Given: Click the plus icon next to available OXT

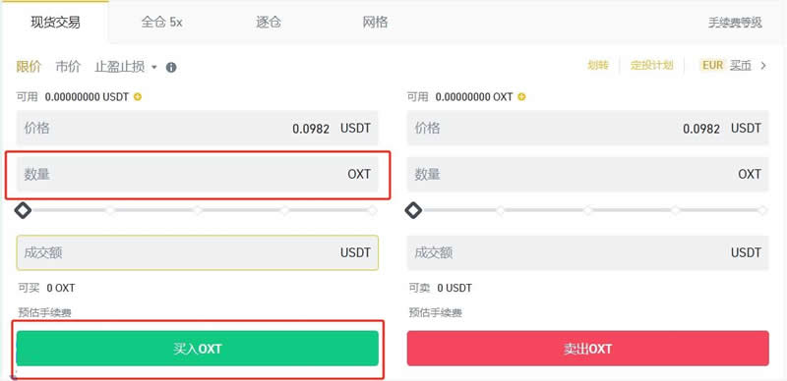Looking at the screenshot, I should 521,97.
